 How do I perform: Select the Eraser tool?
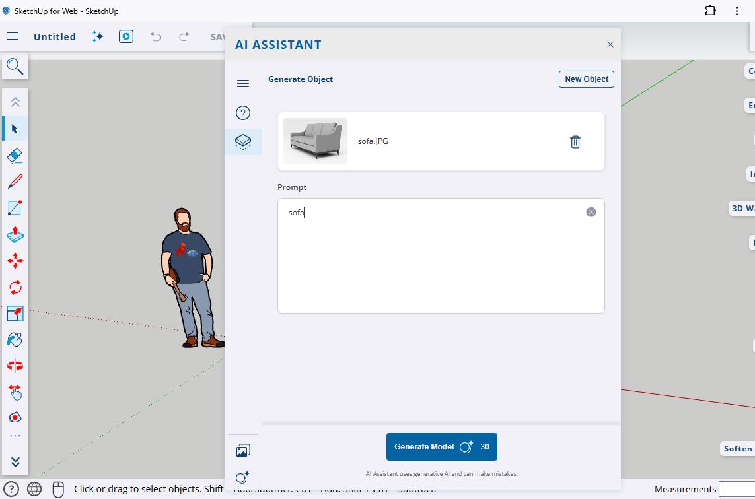coord(15,155)
